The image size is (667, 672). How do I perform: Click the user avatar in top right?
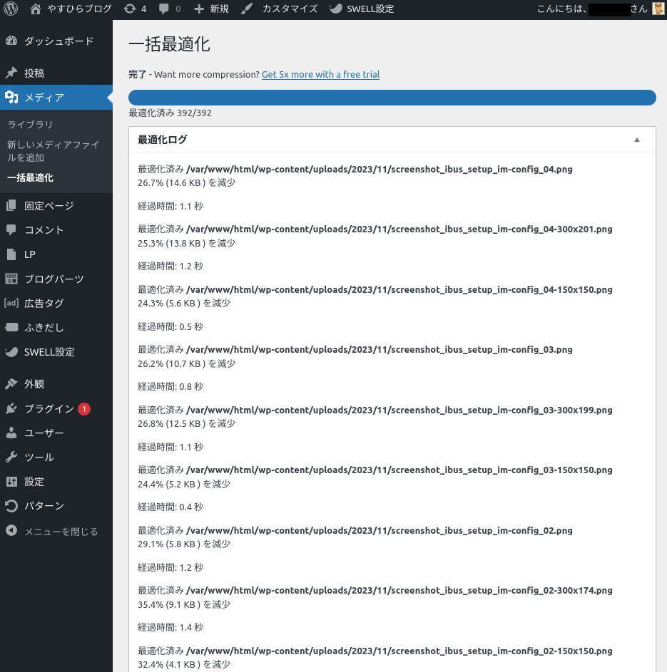(658, 9)
